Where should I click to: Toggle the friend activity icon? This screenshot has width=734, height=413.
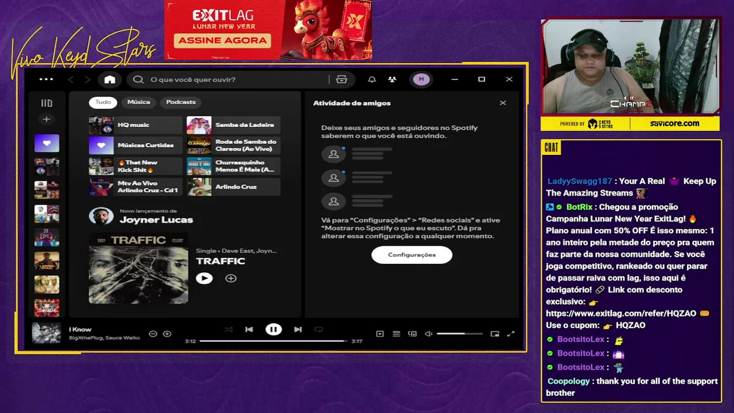[x=392, y=79]
